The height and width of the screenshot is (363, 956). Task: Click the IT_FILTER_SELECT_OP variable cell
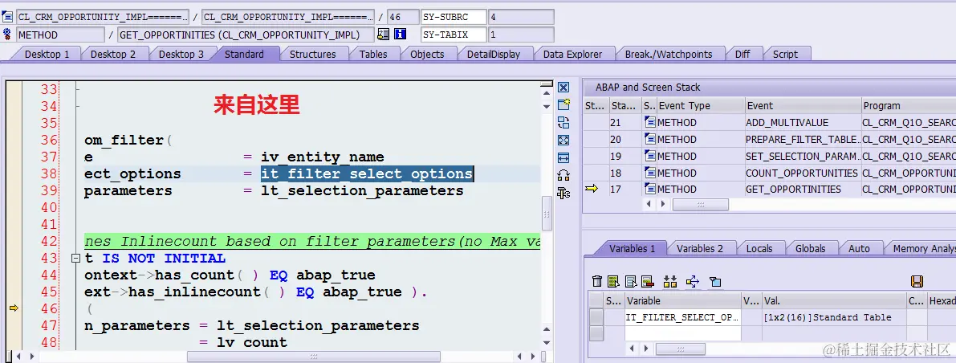[683, 317]
